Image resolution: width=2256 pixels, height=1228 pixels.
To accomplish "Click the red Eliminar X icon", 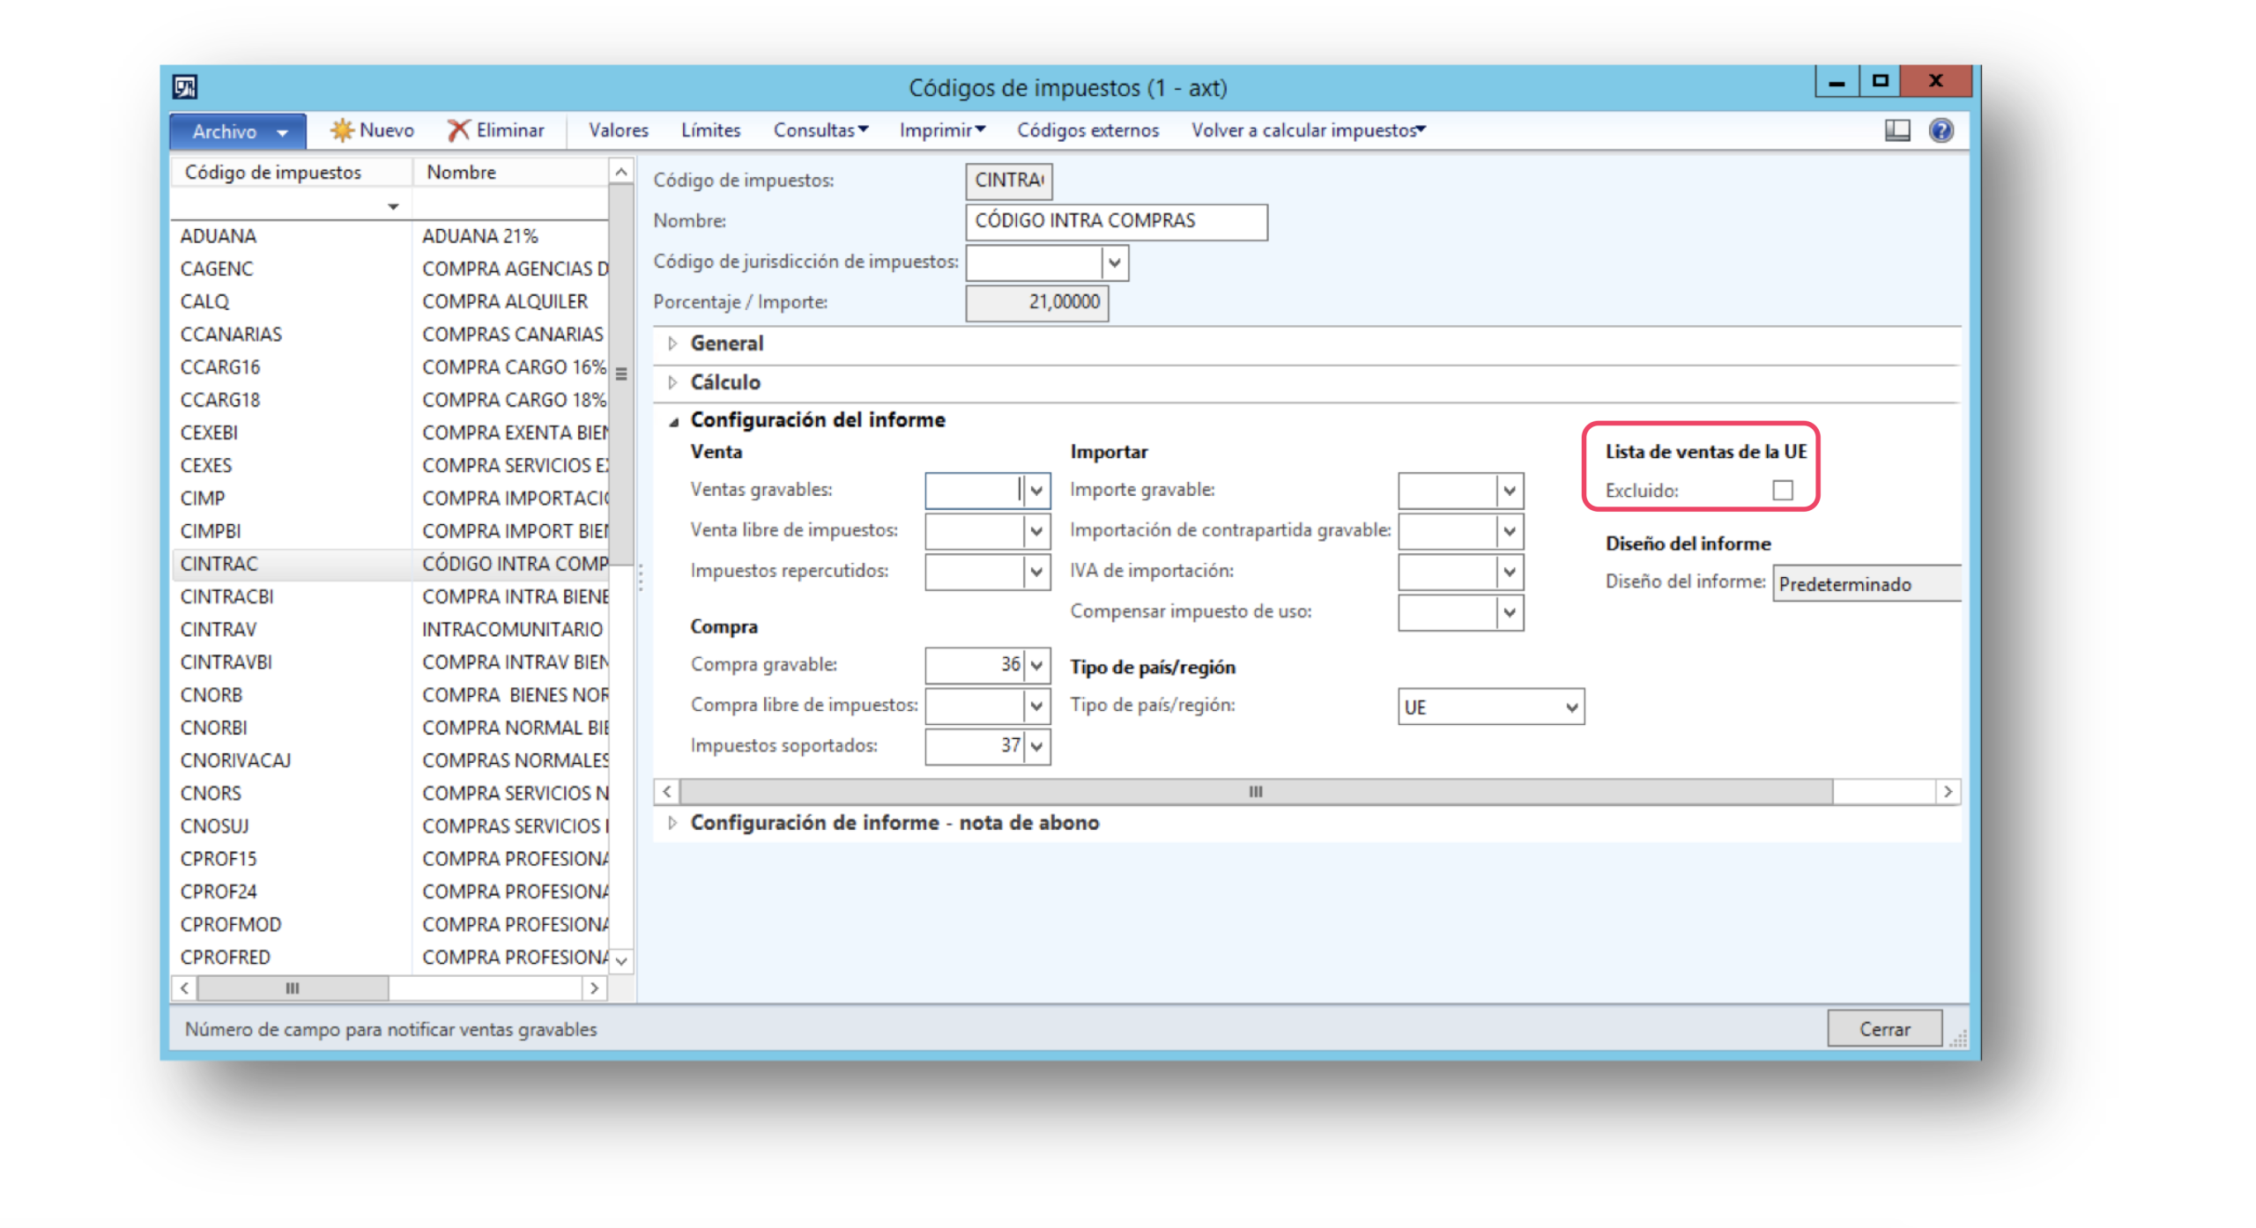I will tap(457, 130).
